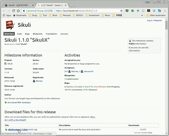The width and height of the screenshot is (169, 136).
Task: Open the Apps grid shortcut
Action: [7, 15]
